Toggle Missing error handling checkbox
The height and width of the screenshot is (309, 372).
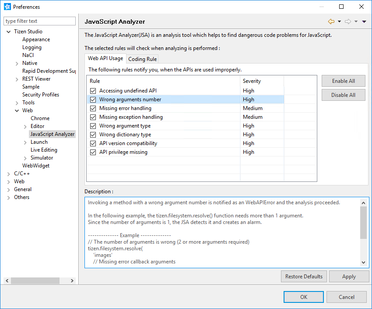tap(93, 108)
